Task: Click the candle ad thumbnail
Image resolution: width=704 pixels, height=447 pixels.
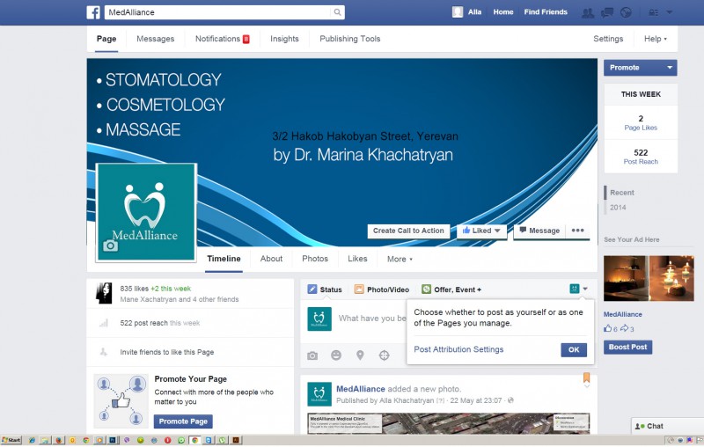Action: [649, 278]
